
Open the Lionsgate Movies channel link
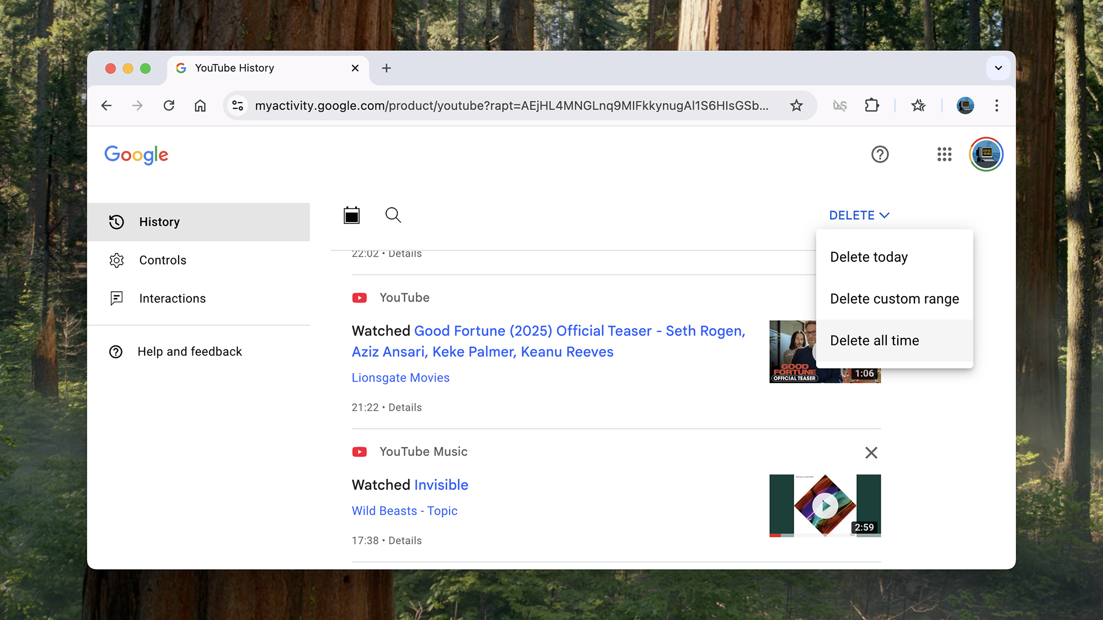click(400, 378)
